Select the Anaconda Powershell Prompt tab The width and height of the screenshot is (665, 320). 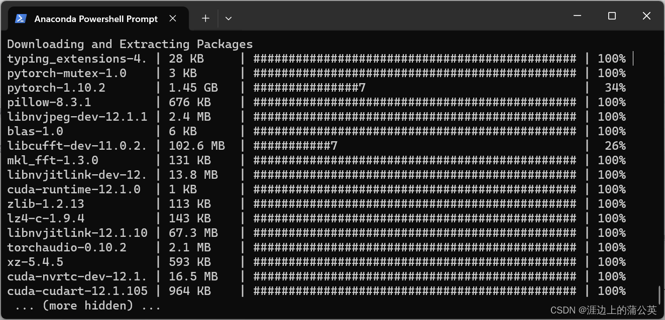pos(95,19)
